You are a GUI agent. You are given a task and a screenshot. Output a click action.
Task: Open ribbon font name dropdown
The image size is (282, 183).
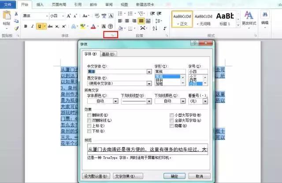(47, 16)
